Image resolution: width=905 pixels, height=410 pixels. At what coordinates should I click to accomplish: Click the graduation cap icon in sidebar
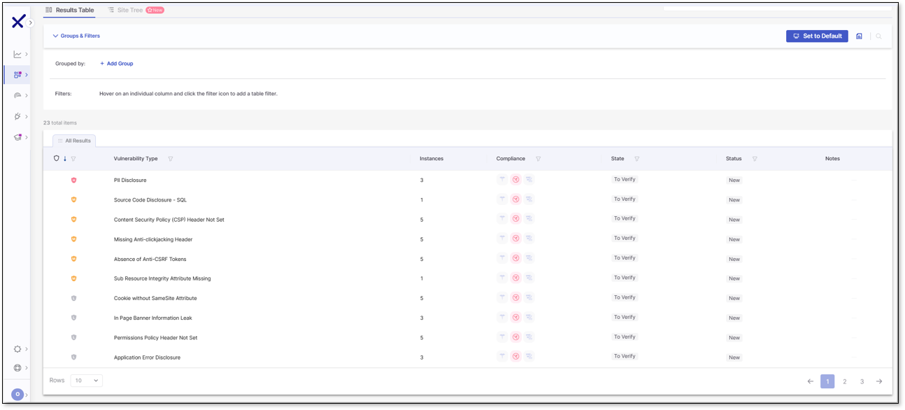(17, 137)
